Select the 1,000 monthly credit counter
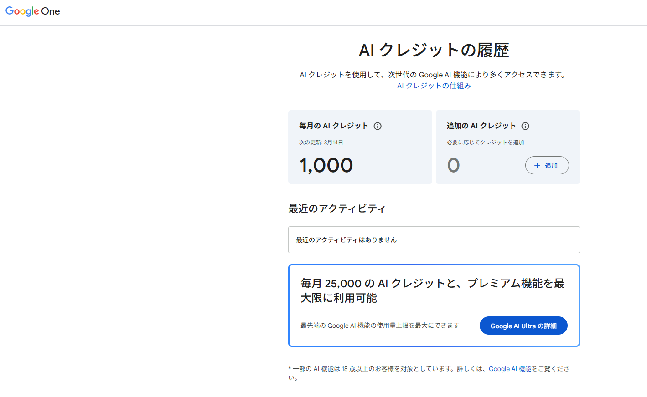 pos(326,165)
